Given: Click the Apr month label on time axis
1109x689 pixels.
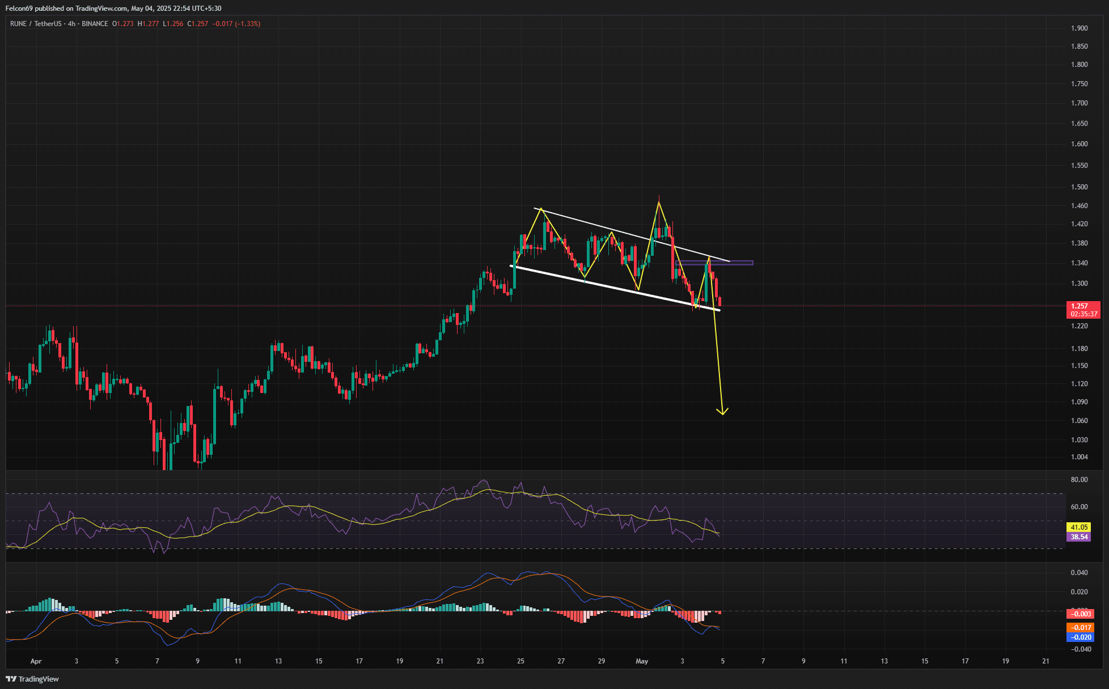Looking at the screenshot, I should 36,661.
